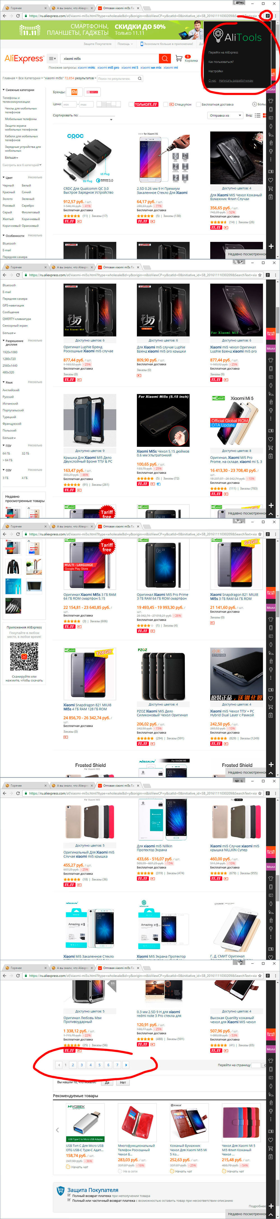This screenshot has height=1219, width=280.
Task: Filter by Xiaomi brand logo tile
Action: (74, 92)
